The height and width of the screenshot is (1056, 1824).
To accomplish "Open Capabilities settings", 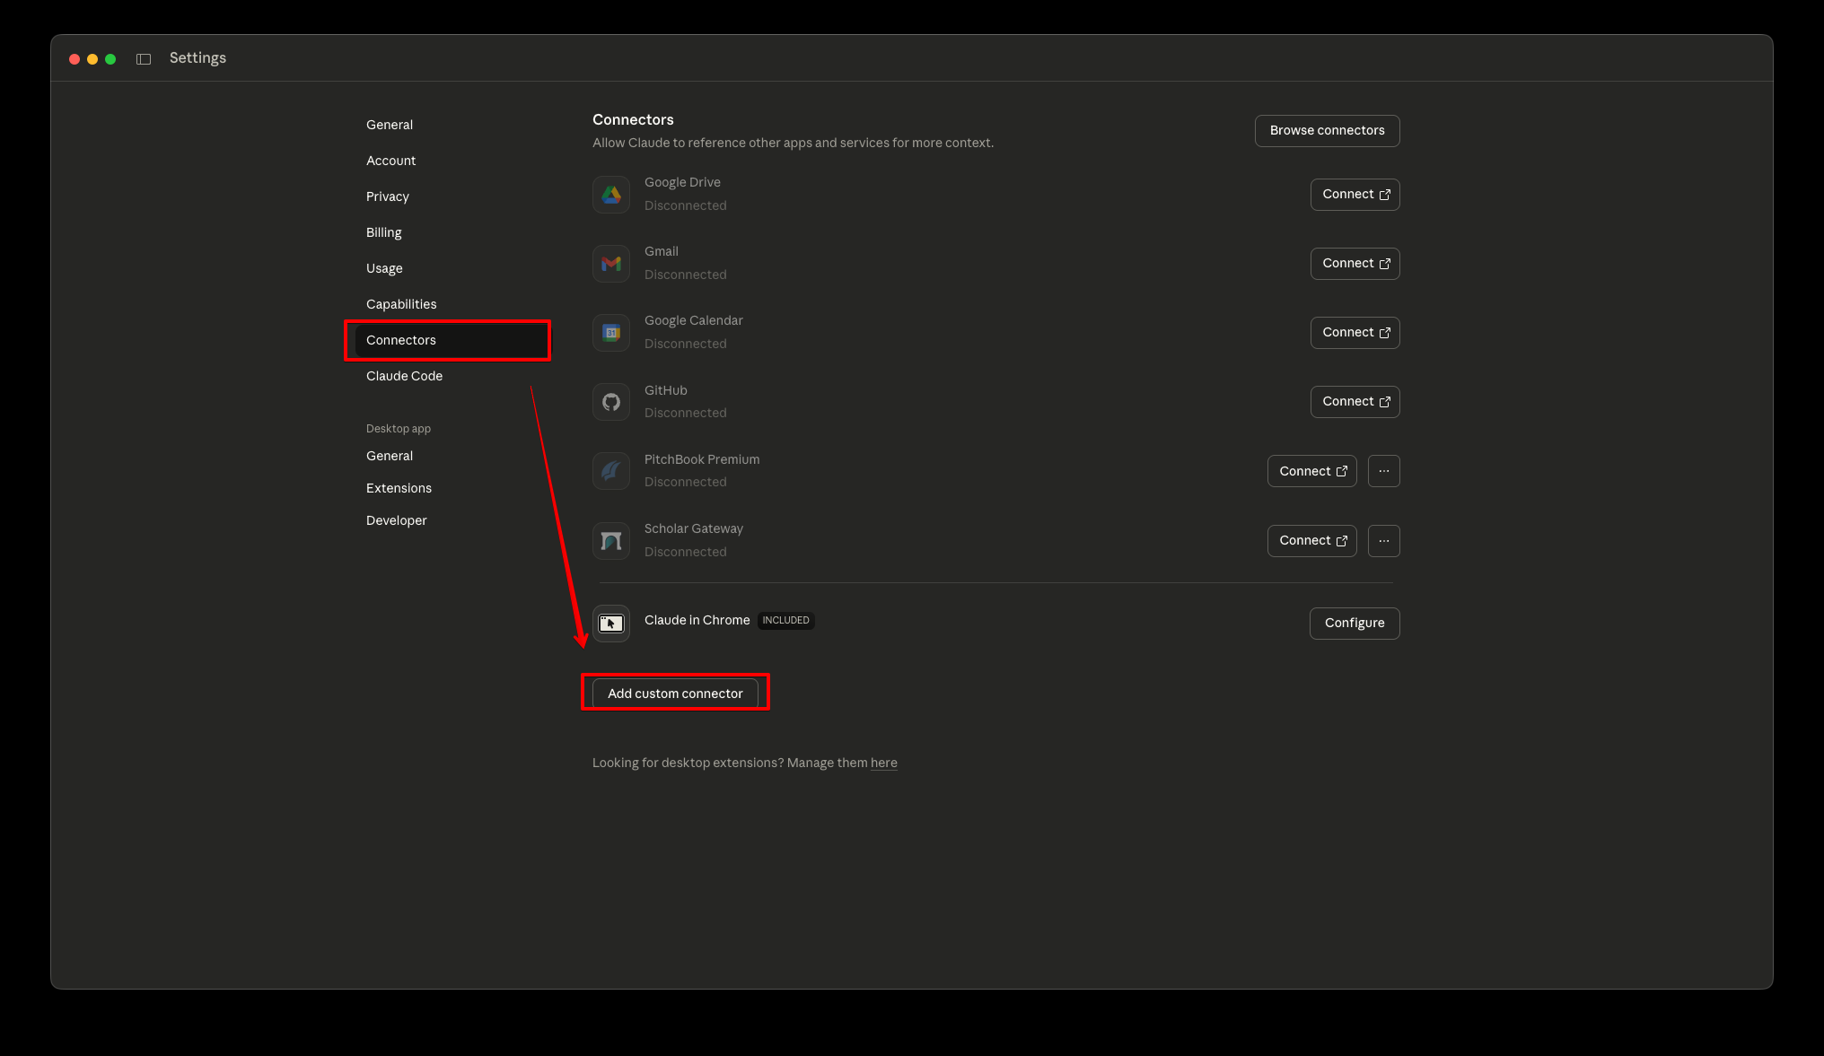I will [401, 304].
